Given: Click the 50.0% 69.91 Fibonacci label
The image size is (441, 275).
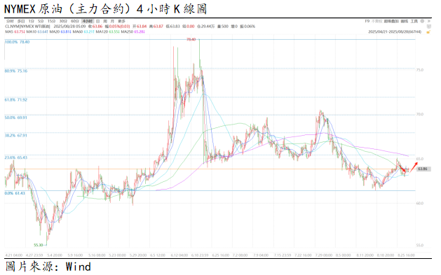Looking at the screenshot, I should (x=16, y=118).
